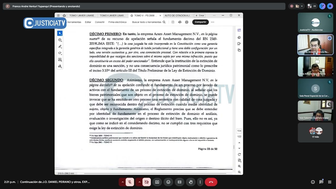Select Jose Antonio Neyra Flores video tile
The image size is (336, 189).
coord(316,66)
